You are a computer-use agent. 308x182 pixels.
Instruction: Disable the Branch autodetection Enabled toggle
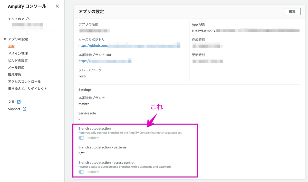(81, 138)
